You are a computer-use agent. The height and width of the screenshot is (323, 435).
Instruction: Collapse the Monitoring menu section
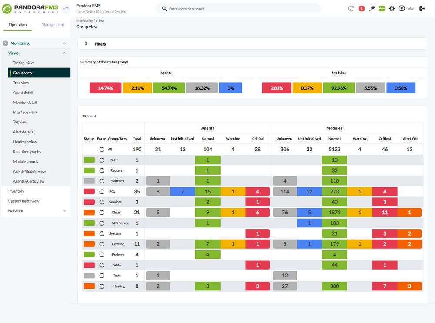point(64,43)
